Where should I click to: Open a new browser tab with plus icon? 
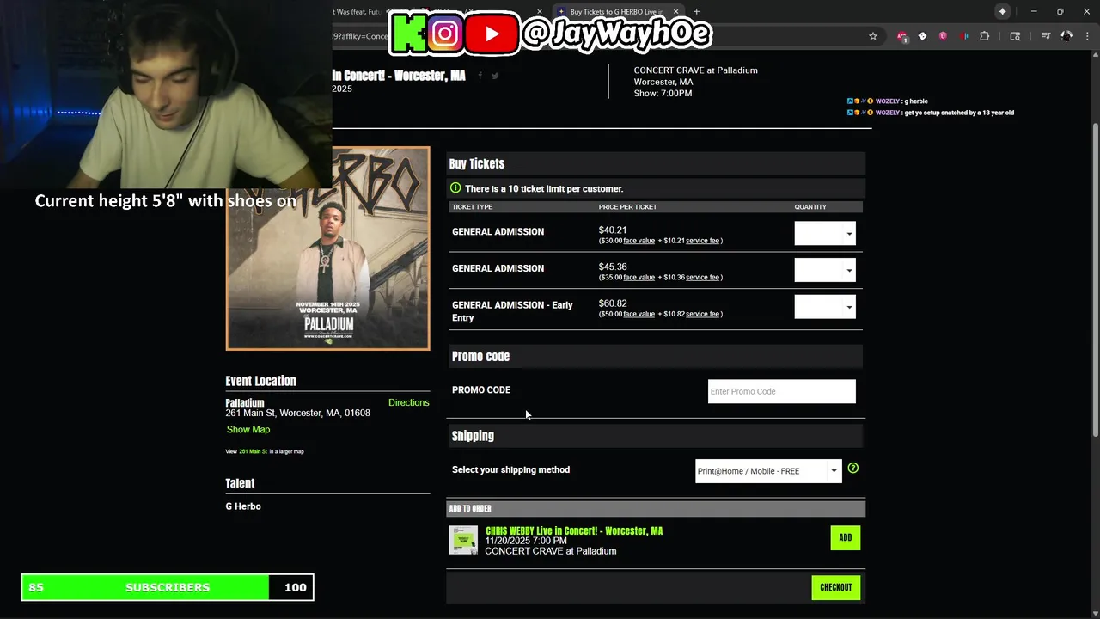tap(696, 12)
